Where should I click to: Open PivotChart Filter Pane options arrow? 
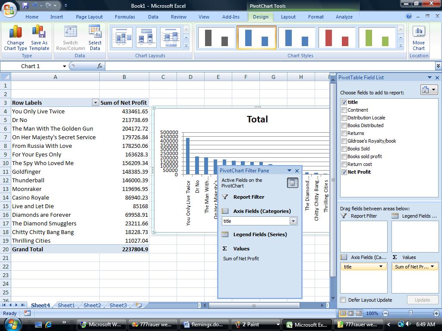(289, 171)
